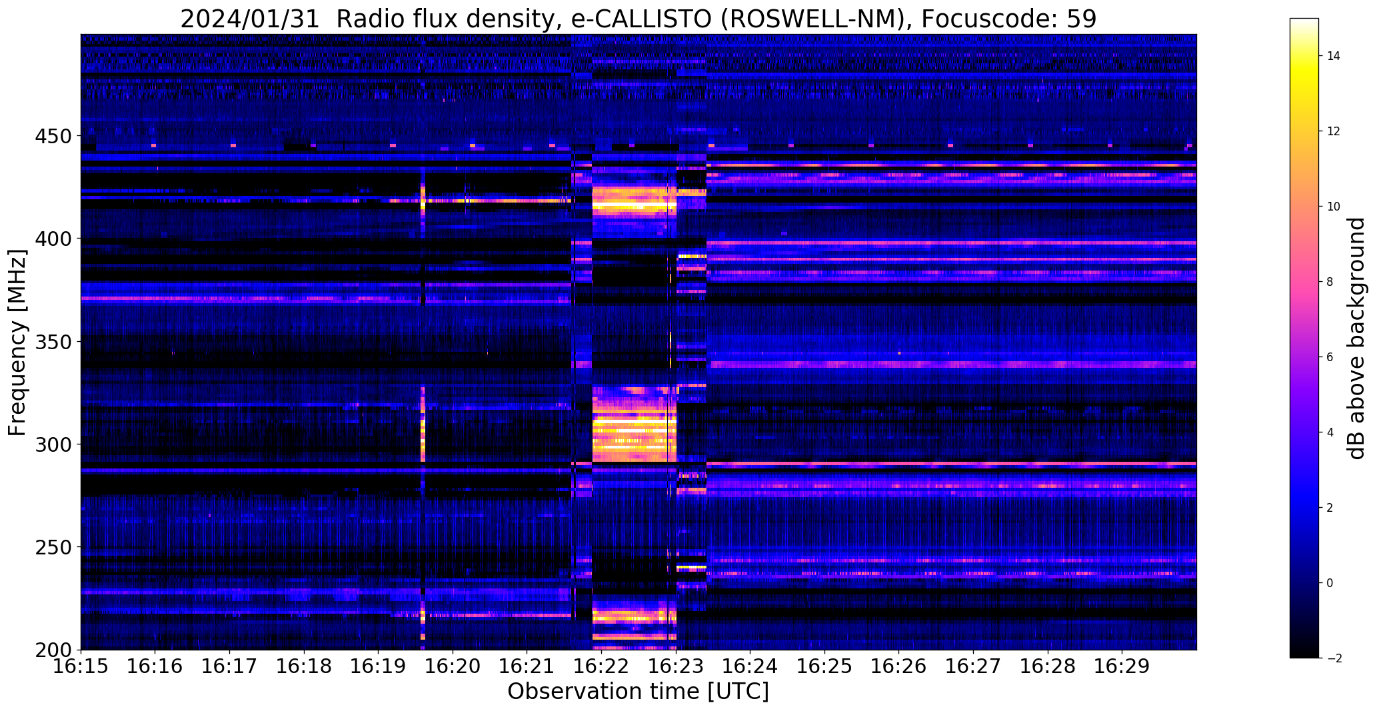Click the plot title mentioning e-CALLISTO ROSWELL-NM
Image resolution: width=1377 pixels, height=711 pixels.
click(638, 19)
